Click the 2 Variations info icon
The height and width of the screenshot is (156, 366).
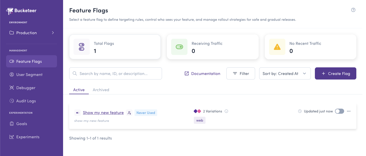click(x=226, y=111)
